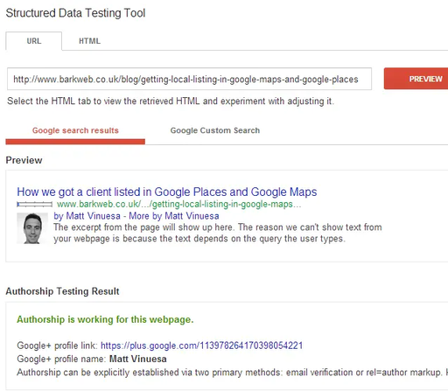Click the authorship methods explanation sentence
Image resolution: width=448 pixels, height=391 pixels.
coord(233,373)
